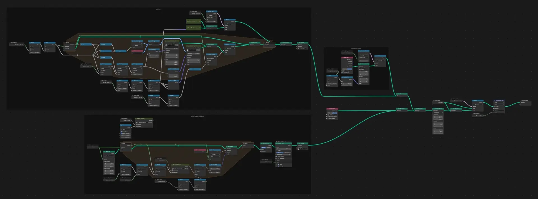Click the Set Position node's collapse chevron
Screen dimensions: 538x199
227,146
